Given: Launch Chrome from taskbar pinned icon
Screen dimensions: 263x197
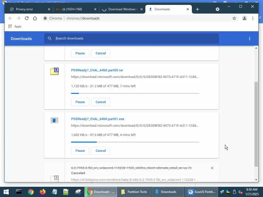Looking at the screenshot, I should (31, 192).
